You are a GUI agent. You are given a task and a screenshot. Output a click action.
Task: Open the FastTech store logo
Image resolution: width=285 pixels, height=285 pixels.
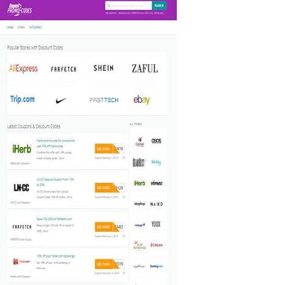pyautogui.click(x=104, y=100)
